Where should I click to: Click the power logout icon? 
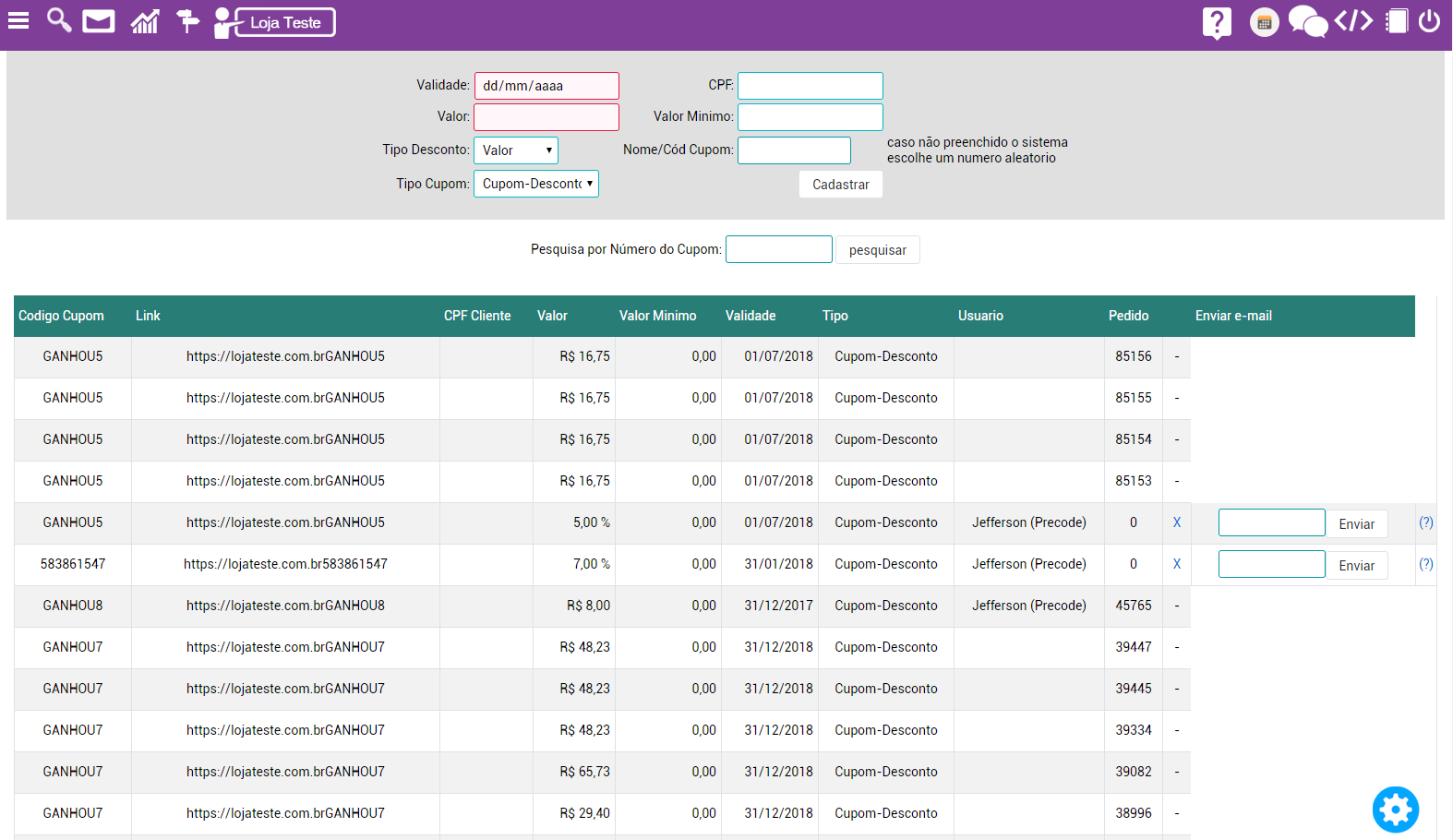[x=1429, y=21]
